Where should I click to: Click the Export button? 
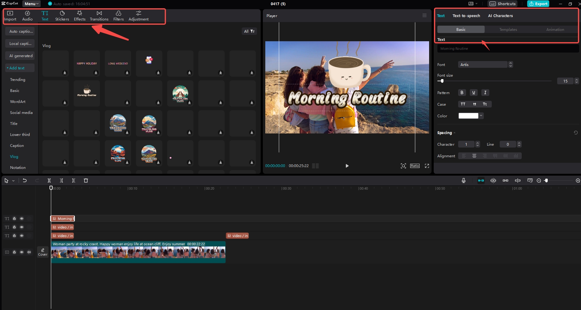pos(538,4)
